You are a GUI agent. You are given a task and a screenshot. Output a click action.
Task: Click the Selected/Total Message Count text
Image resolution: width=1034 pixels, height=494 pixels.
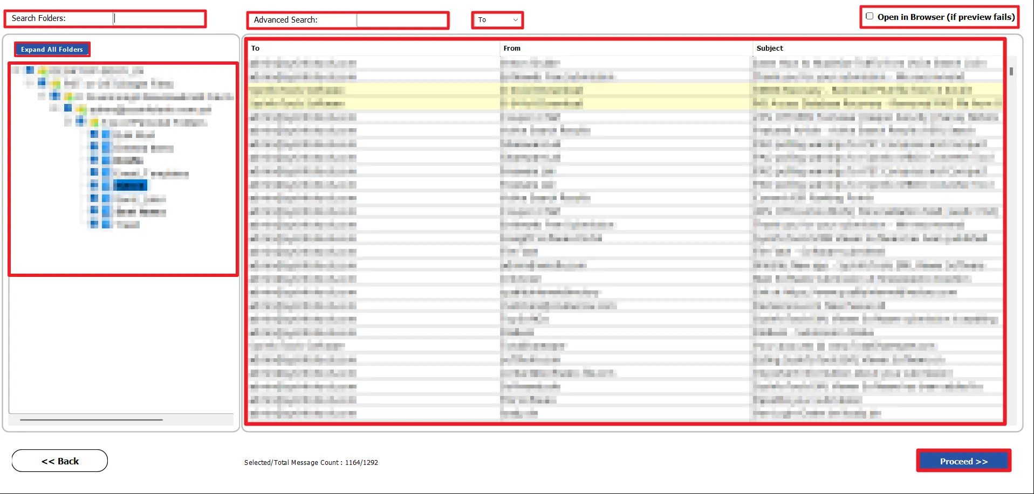click(x=311, y=462)
